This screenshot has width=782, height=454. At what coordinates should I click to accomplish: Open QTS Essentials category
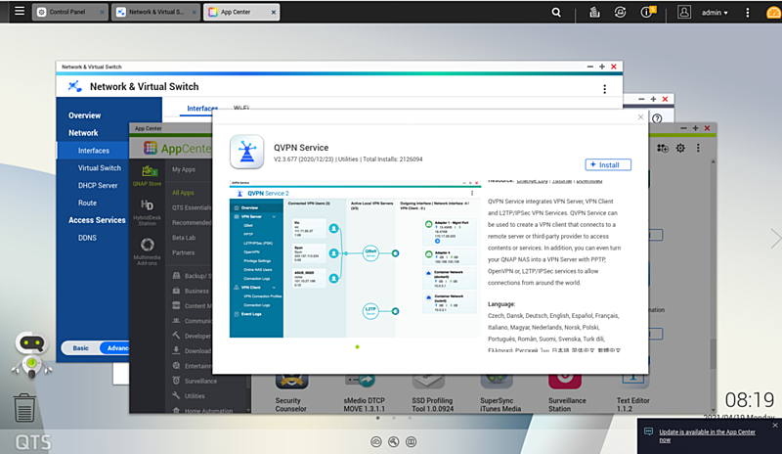click(x=192, y=207)
